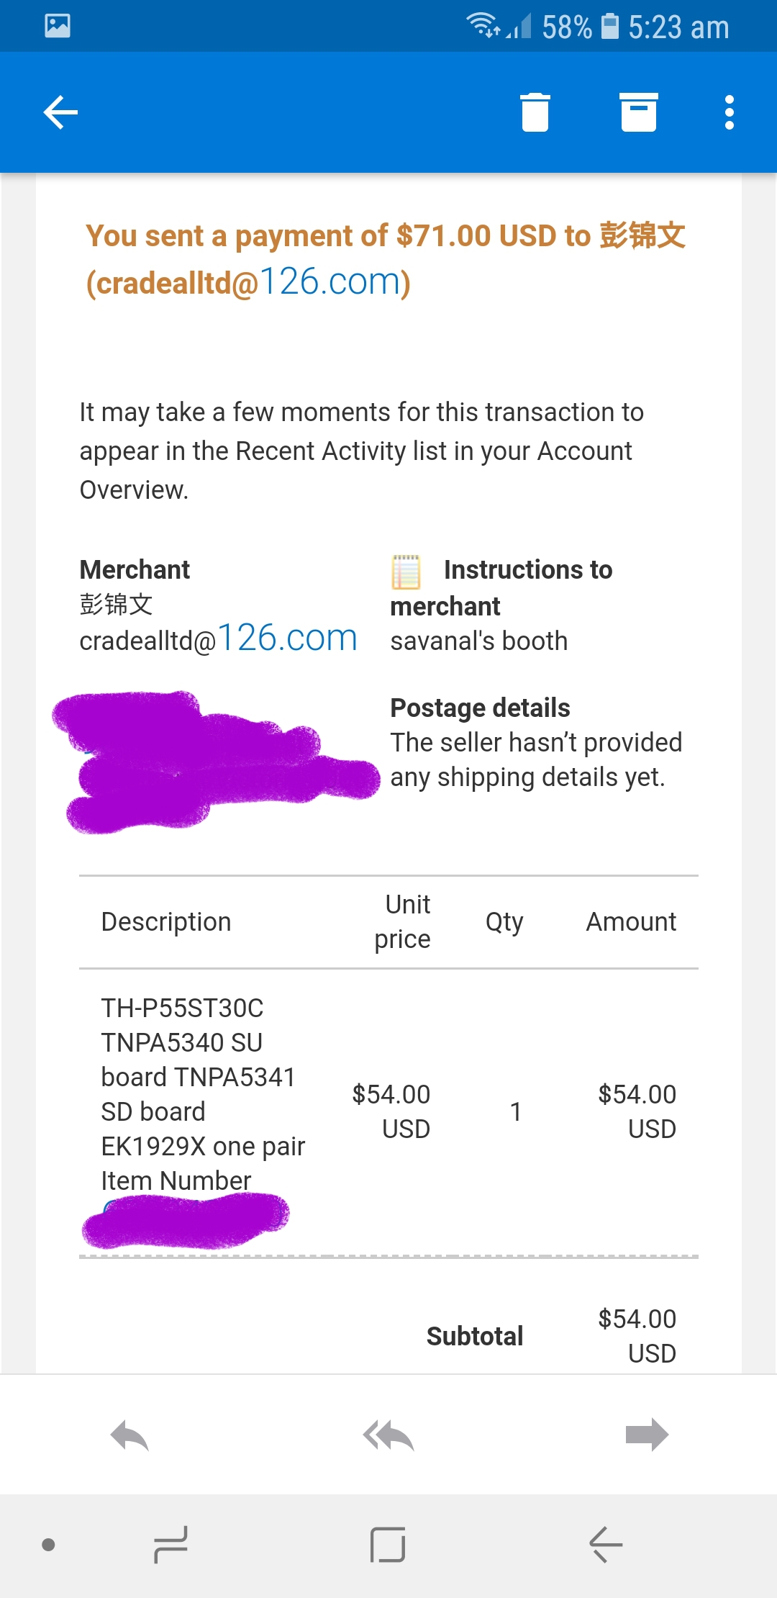Forward this email
This screenshot has height=1598, width=777.
[x=647, y=1435]
